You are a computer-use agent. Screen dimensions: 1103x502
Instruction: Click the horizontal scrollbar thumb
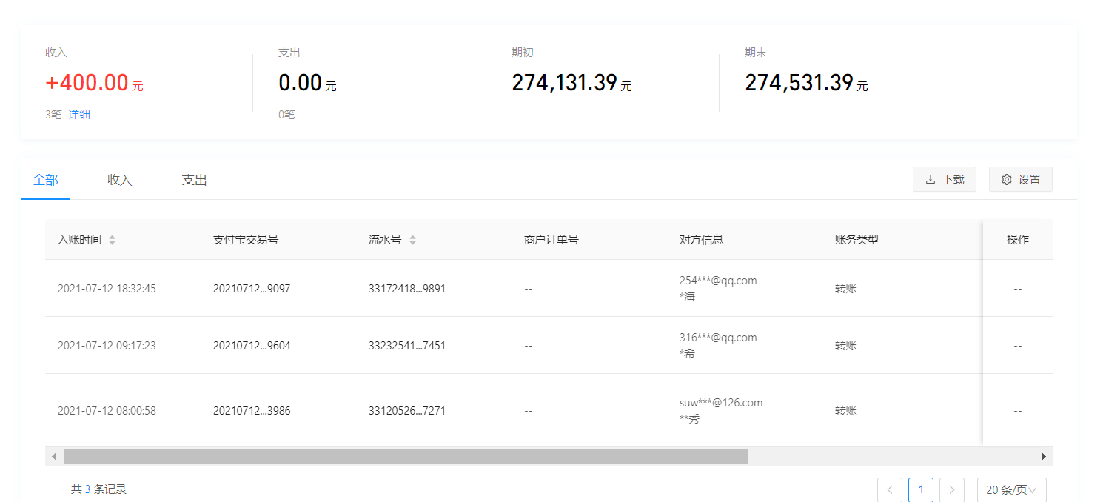(405, 456)
